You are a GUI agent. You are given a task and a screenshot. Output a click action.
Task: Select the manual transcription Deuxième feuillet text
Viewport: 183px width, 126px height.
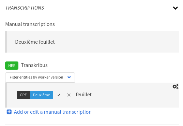(x=35, y=42)
